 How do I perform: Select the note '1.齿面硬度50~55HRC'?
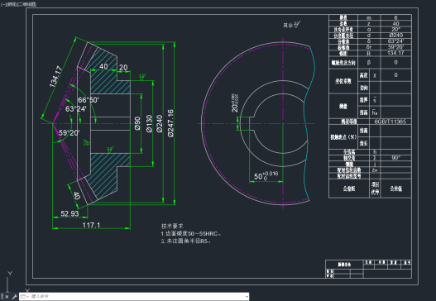click(x=191, y=234)
